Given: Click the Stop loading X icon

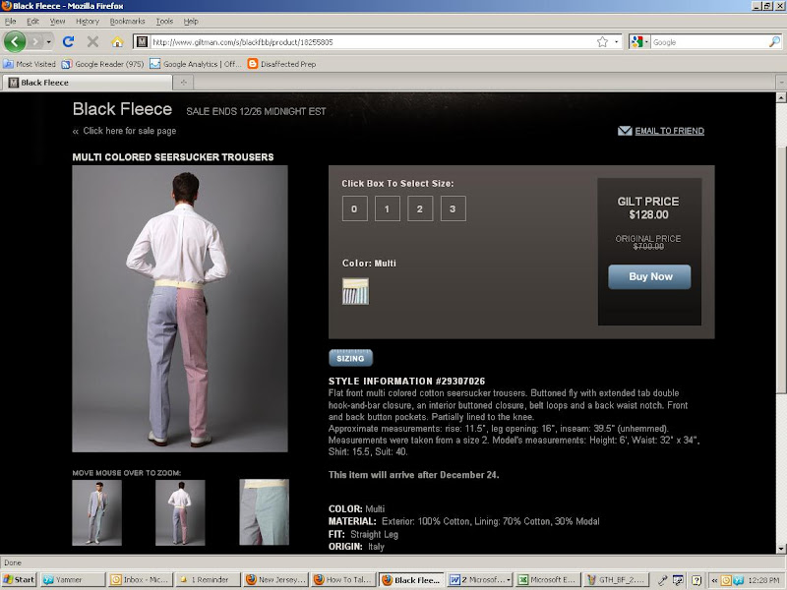Looking at the screenshot, I should [92, 41].
